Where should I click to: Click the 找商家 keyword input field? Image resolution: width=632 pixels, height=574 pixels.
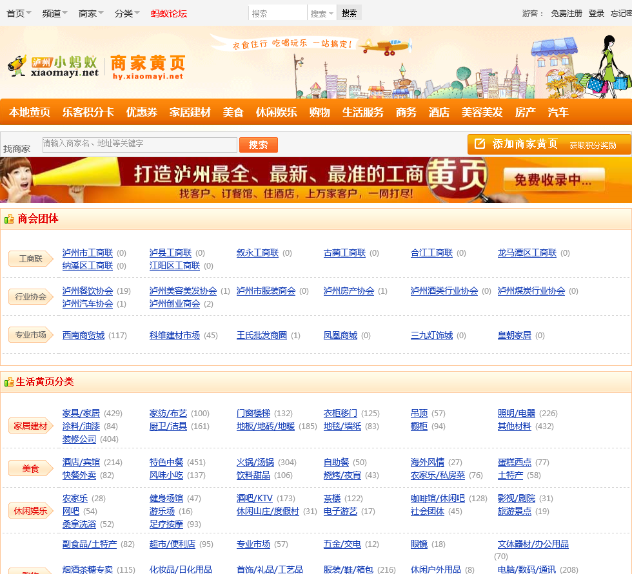pos(139,144)
